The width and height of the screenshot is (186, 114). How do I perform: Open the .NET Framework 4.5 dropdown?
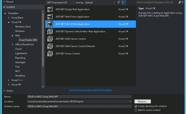(60, 3)
